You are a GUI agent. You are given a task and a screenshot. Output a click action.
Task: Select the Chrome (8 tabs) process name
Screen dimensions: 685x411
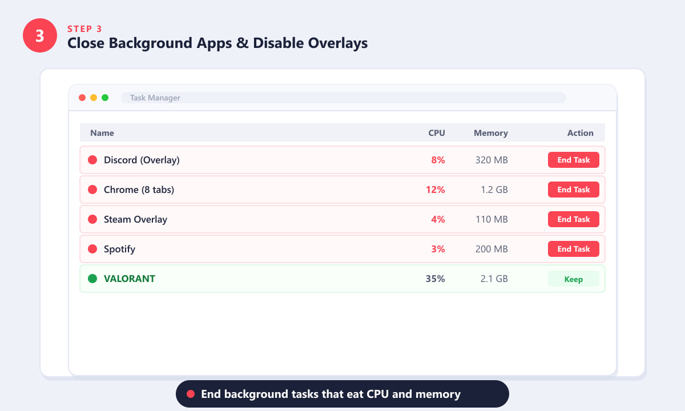[139, 190]
